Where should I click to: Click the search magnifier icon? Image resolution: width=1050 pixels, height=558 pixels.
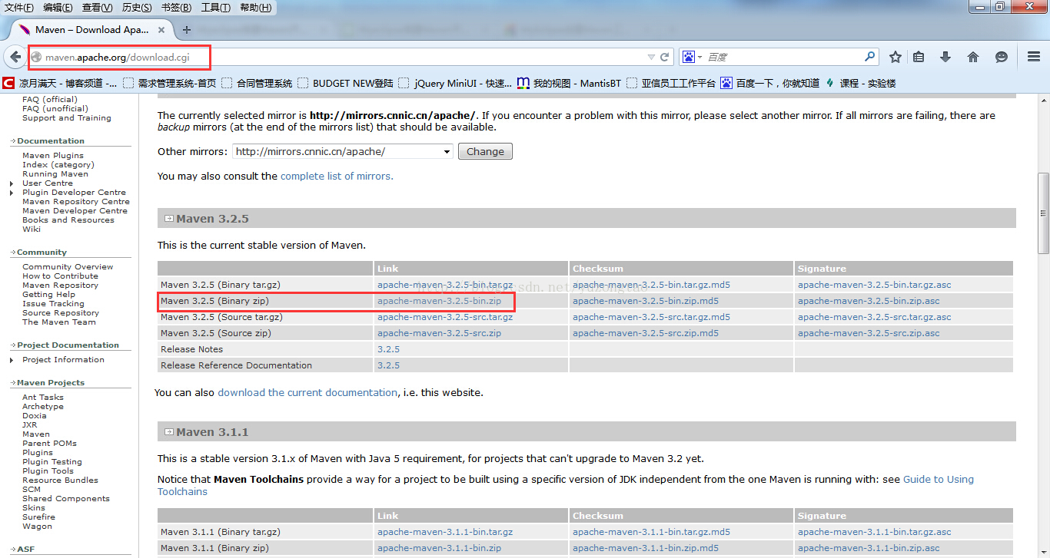pyautogui.click(x=870, y=57)
